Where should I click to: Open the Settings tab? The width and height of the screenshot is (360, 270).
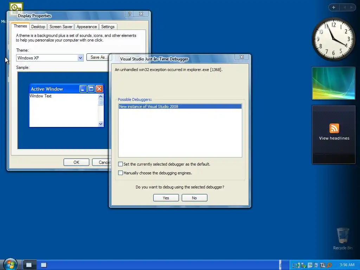(x=108, y=27)
